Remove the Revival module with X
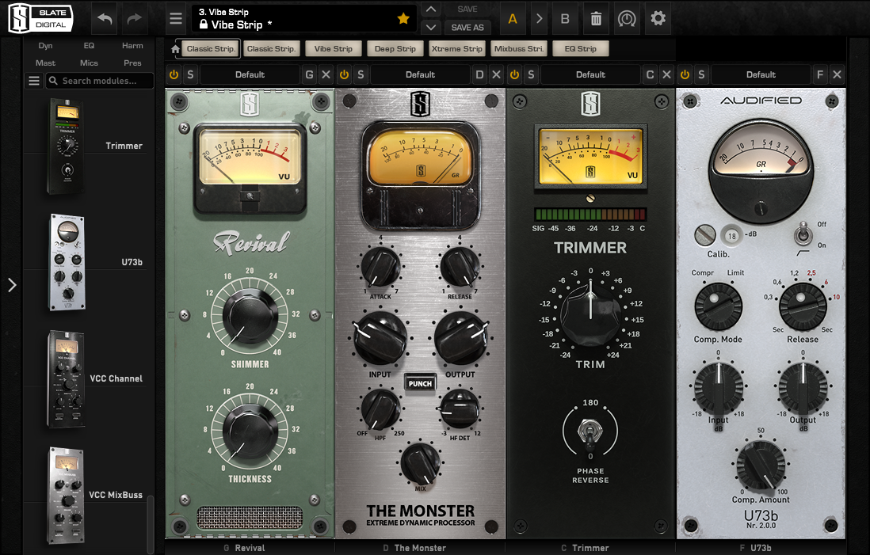The height and width of the screenshot is (555, 870). 326,74
